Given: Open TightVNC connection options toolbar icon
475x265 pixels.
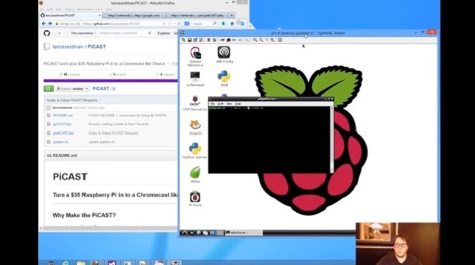Looking at the screenshot, I should tap(195, 40).
